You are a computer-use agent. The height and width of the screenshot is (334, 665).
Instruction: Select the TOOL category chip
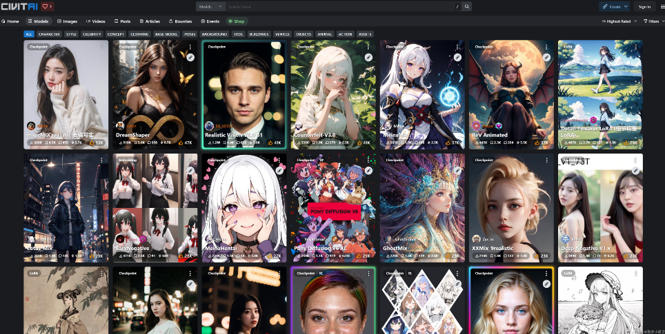point(239,34)
